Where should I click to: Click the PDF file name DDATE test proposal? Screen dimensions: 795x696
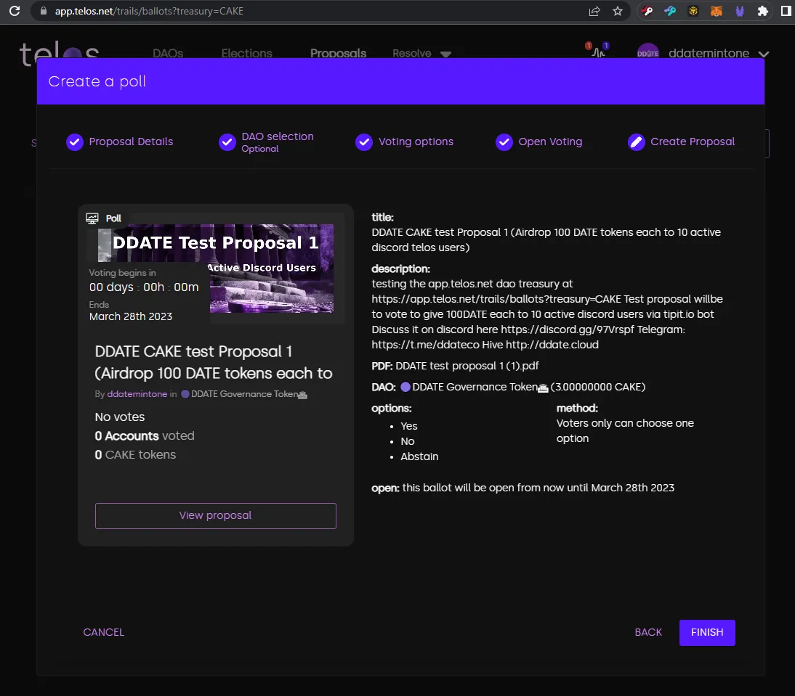(467, 366)
